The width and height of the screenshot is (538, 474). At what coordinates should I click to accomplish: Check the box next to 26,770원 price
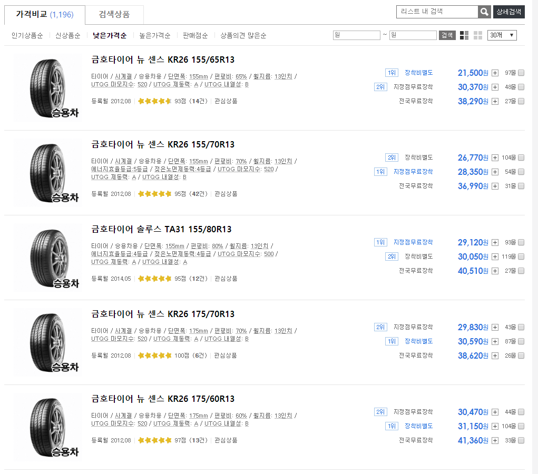(x=521, y=158)
